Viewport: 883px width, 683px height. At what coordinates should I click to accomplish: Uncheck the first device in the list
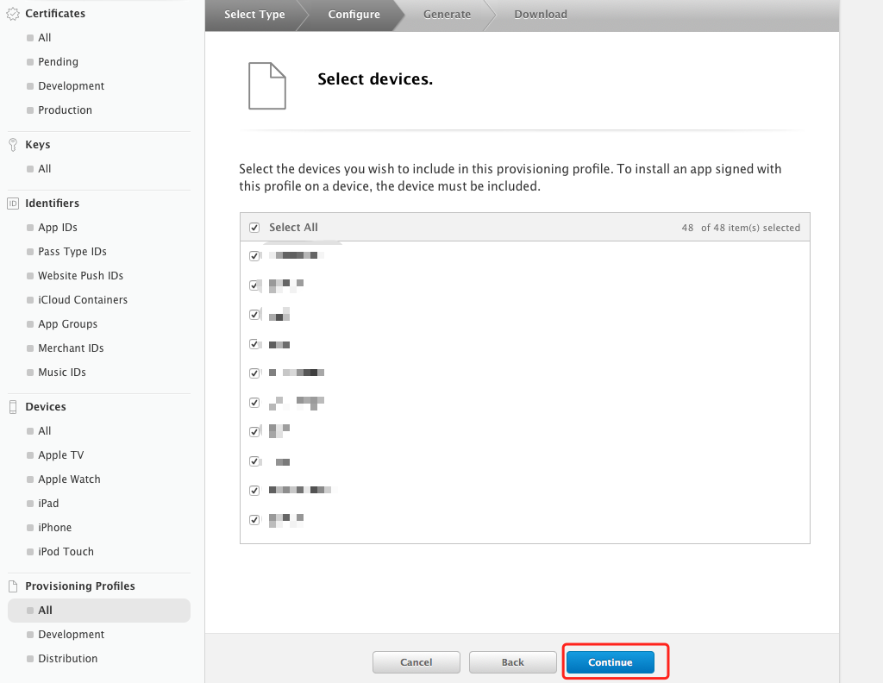254,256
